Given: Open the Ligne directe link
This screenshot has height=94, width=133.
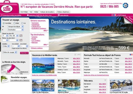Looking at the screenshot, I should (64, 15).
